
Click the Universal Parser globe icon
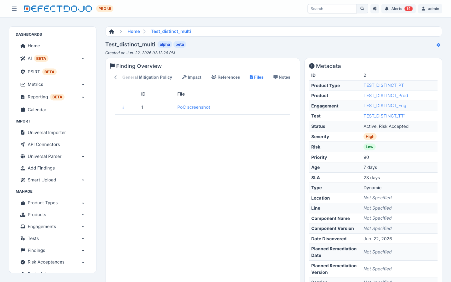tap(23, 156)
